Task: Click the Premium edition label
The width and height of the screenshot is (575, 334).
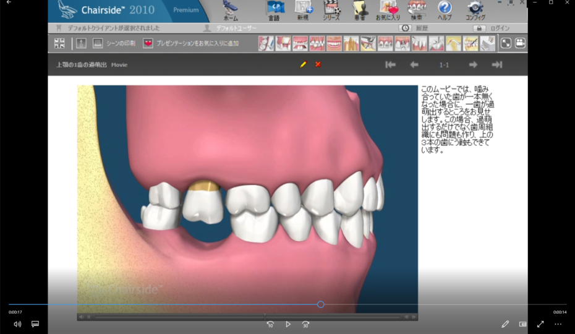Action: (186, 10)
